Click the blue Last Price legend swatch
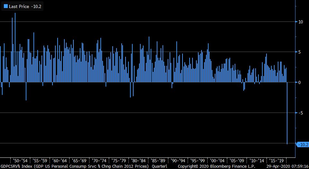The height and width of the screenshot is (169, 309). pyautogui.click(x=6, y=6)
